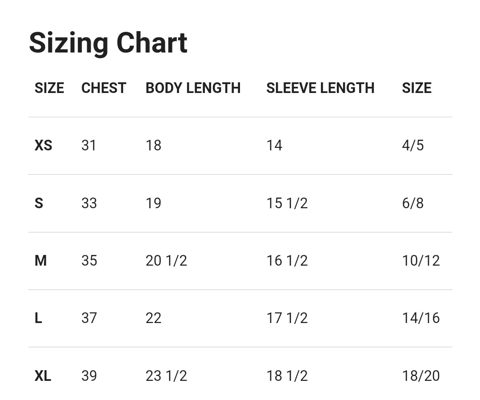Screen dimensions: 480x400
Task: Select chest measurement 33
Action: coord(89,203)
